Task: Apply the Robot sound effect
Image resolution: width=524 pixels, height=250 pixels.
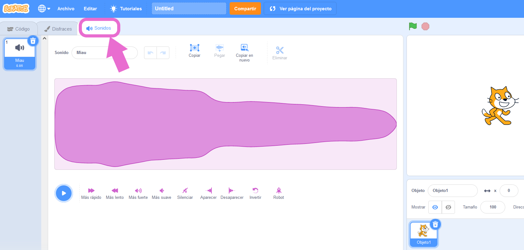Action: click(x=279, y=193)
